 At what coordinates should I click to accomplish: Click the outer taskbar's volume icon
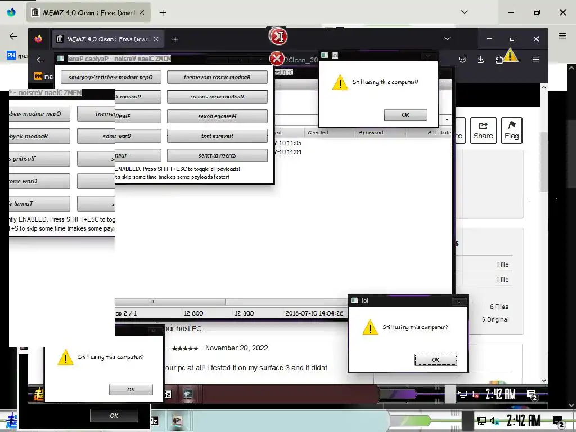494,421
